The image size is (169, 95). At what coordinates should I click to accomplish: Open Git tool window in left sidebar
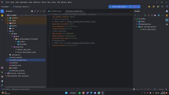[x=2, y=85]
